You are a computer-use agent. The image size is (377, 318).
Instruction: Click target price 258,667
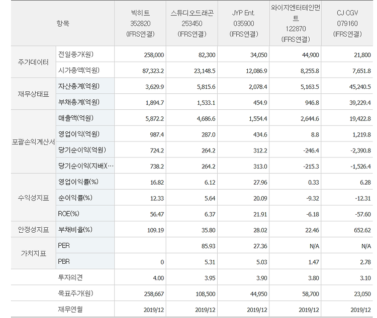[154, 294]
